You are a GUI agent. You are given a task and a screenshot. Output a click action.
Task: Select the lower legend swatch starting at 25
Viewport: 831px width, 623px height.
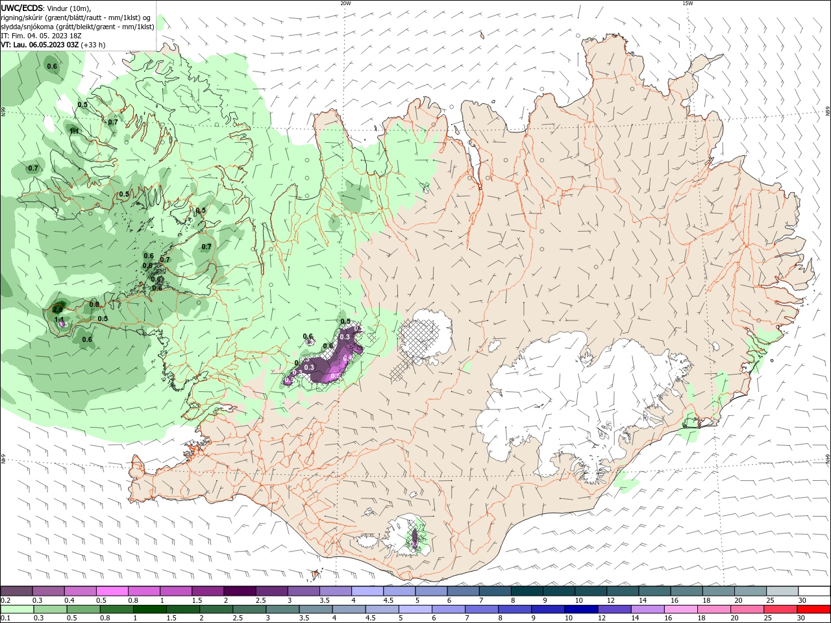pyautogui.click(x=780, y=609)
